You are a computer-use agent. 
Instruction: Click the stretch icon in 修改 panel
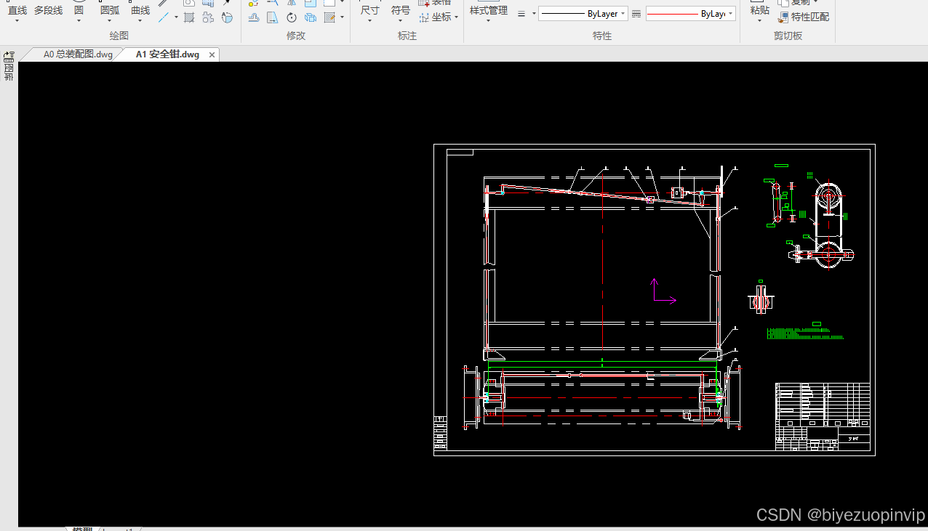(x=272, y=17)
